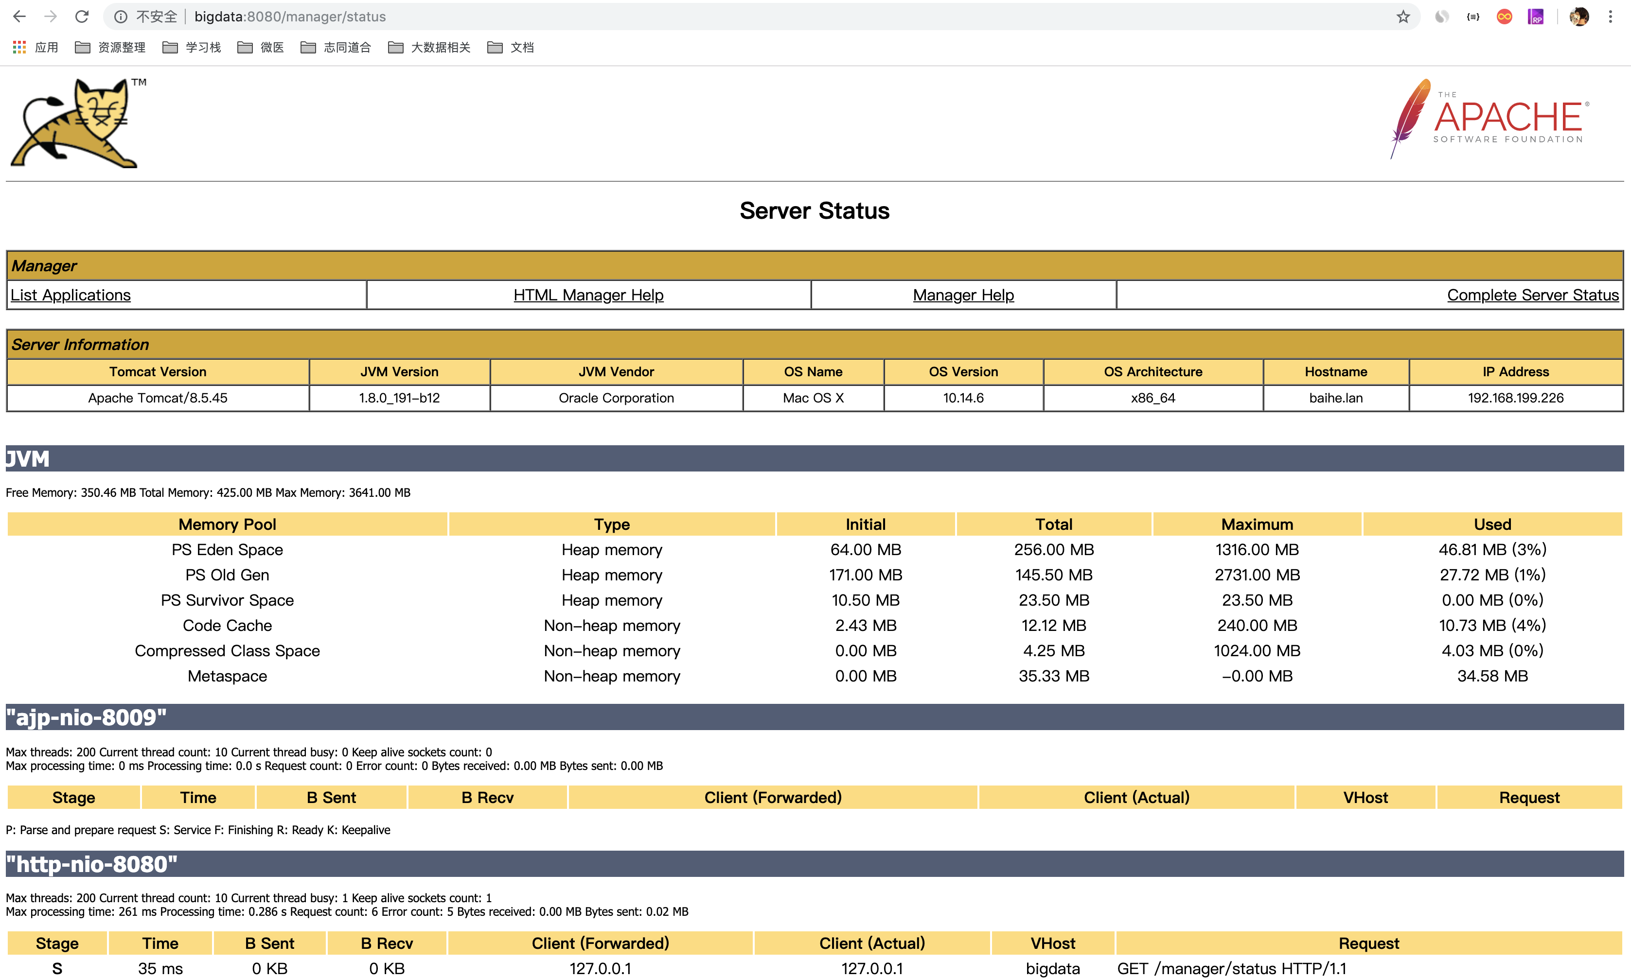The height and width of the screenshot is (978, 1631).
Task: Click the red infinity extension icon
Action: point(1505,17)
